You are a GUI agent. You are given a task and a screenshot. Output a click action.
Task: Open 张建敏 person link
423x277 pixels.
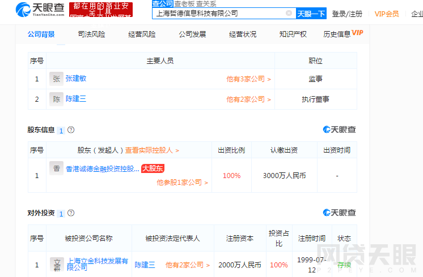(76, 79)
